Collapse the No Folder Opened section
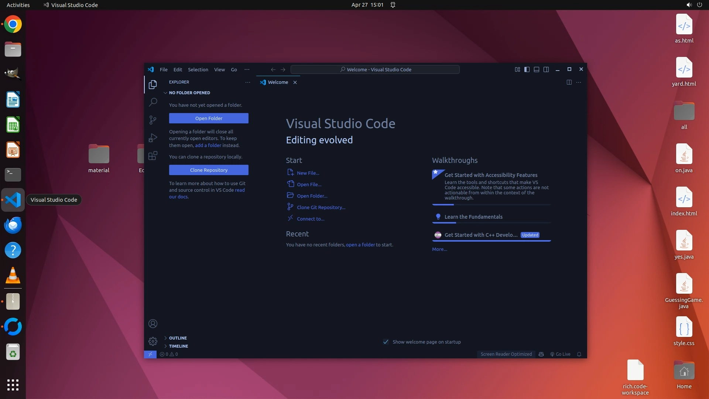 (189, 93)
